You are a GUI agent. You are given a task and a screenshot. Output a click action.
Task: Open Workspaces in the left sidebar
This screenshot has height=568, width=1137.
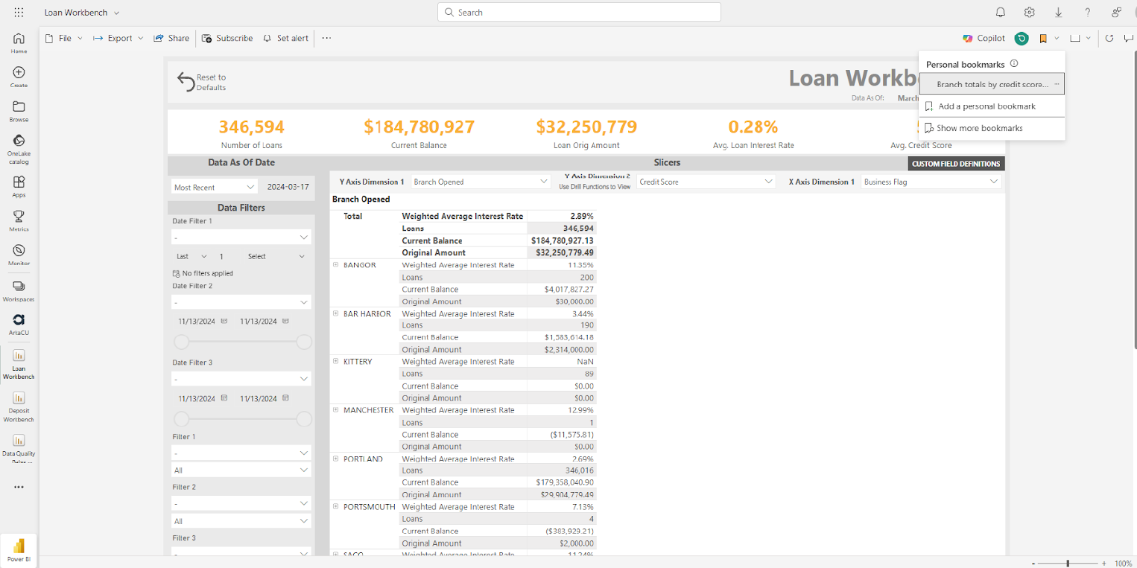pos(19,291)
